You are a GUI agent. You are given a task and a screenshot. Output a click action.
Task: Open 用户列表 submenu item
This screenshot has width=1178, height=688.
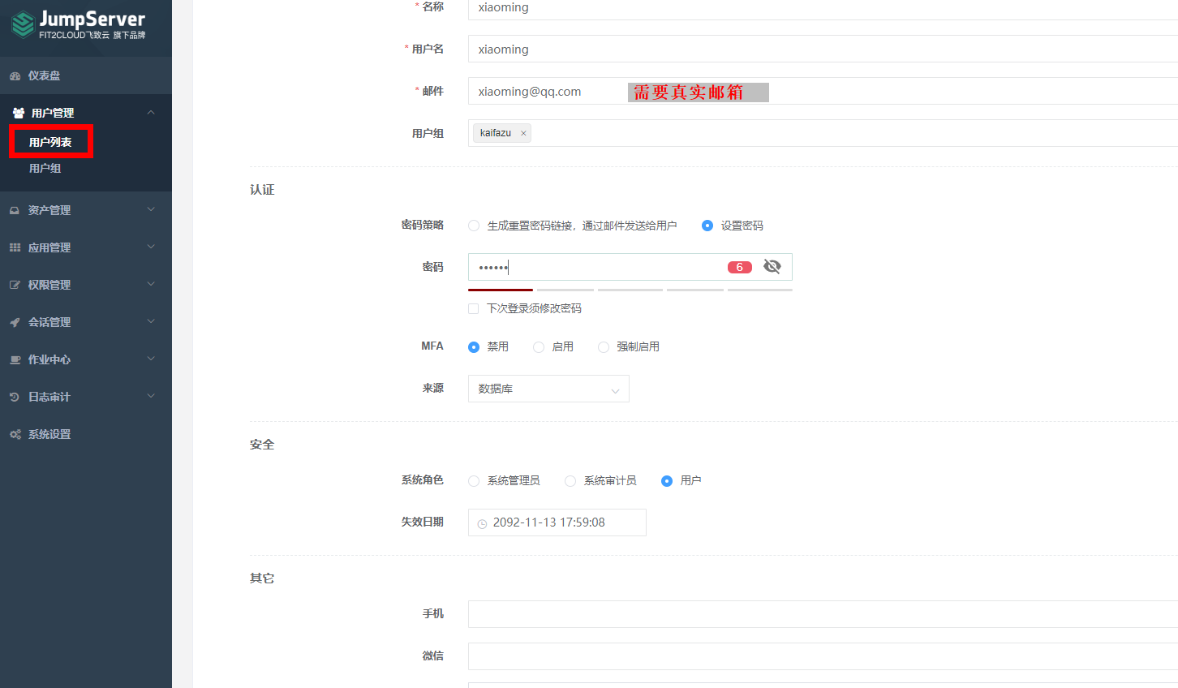(50, 142)
